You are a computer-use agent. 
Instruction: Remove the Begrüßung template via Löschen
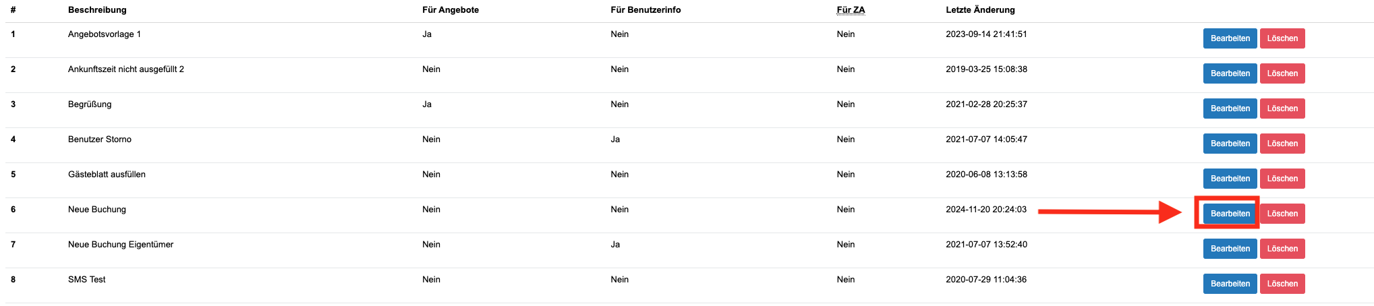coord(1282,109)
